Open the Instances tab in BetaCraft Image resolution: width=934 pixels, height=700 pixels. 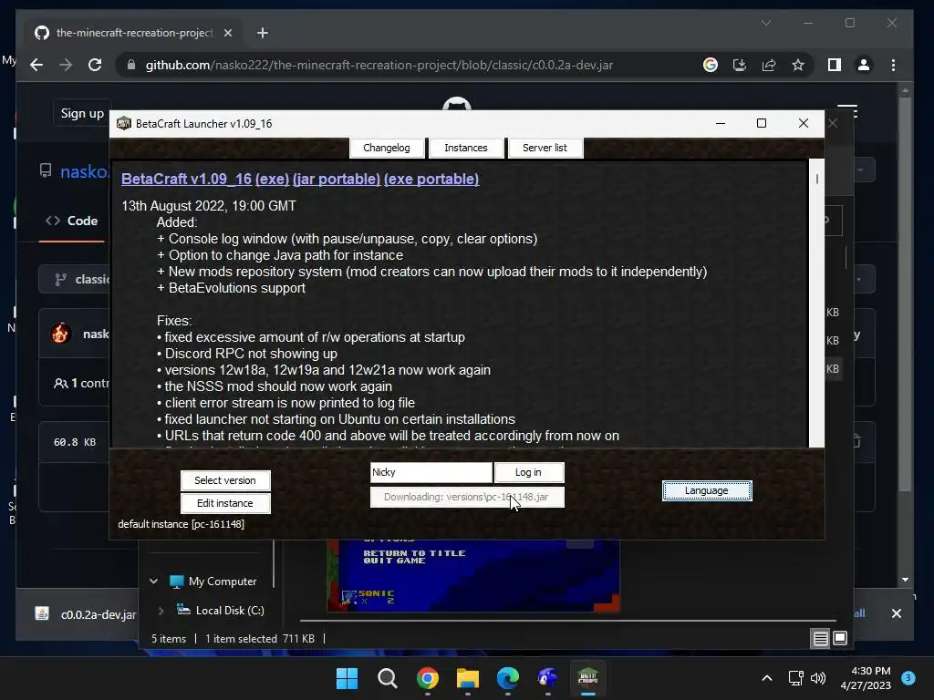click(x=466, y=148)
